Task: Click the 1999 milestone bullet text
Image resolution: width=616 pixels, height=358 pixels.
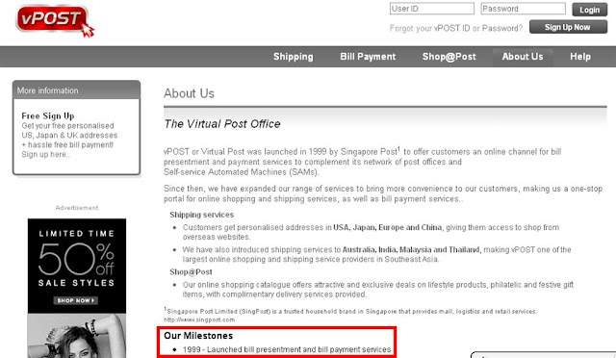Action: pyautogui.click(x=287, y=349)
